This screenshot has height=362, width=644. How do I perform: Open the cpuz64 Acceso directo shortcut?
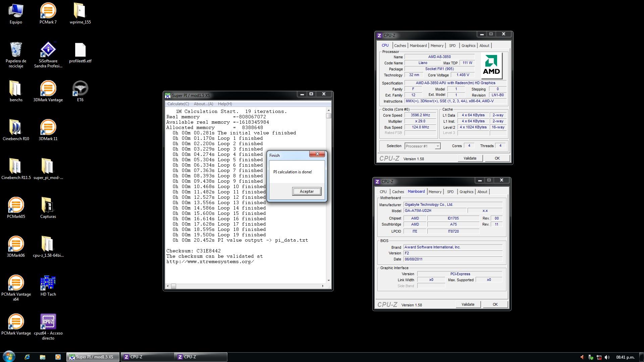pyautogui.click(x=48, y=327)
